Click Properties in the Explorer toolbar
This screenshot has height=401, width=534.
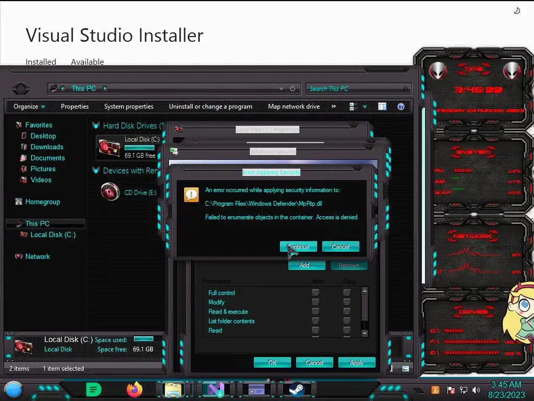pyautogui.click(x=75, y=107)
